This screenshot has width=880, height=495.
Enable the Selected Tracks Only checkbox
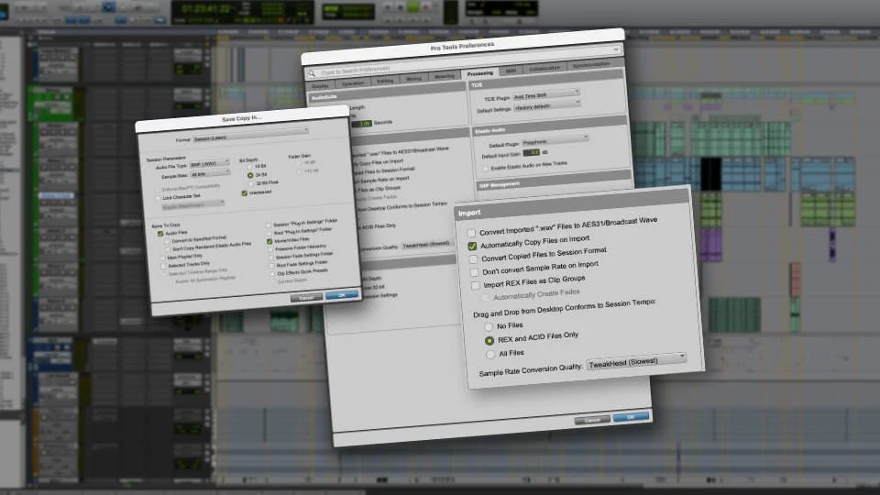click(164, 266)
